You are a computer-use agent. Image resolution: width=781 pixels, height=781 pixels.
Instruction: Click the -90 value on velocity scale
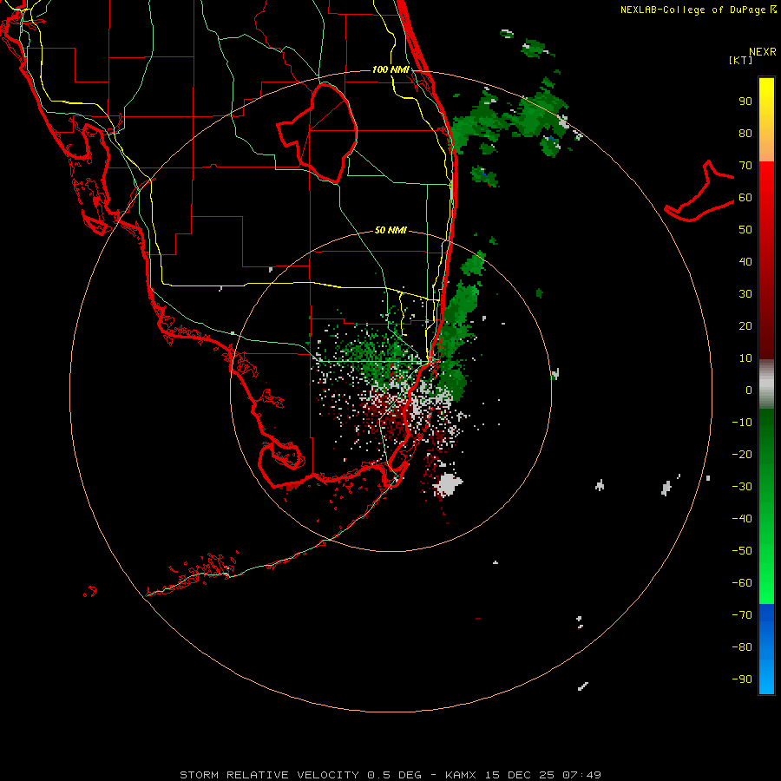coord(742,679)
